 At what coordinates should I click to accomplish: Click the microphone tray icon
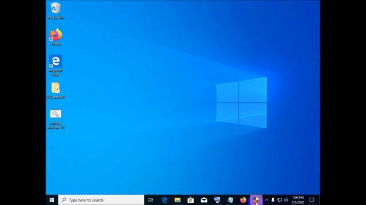point(273,200)
